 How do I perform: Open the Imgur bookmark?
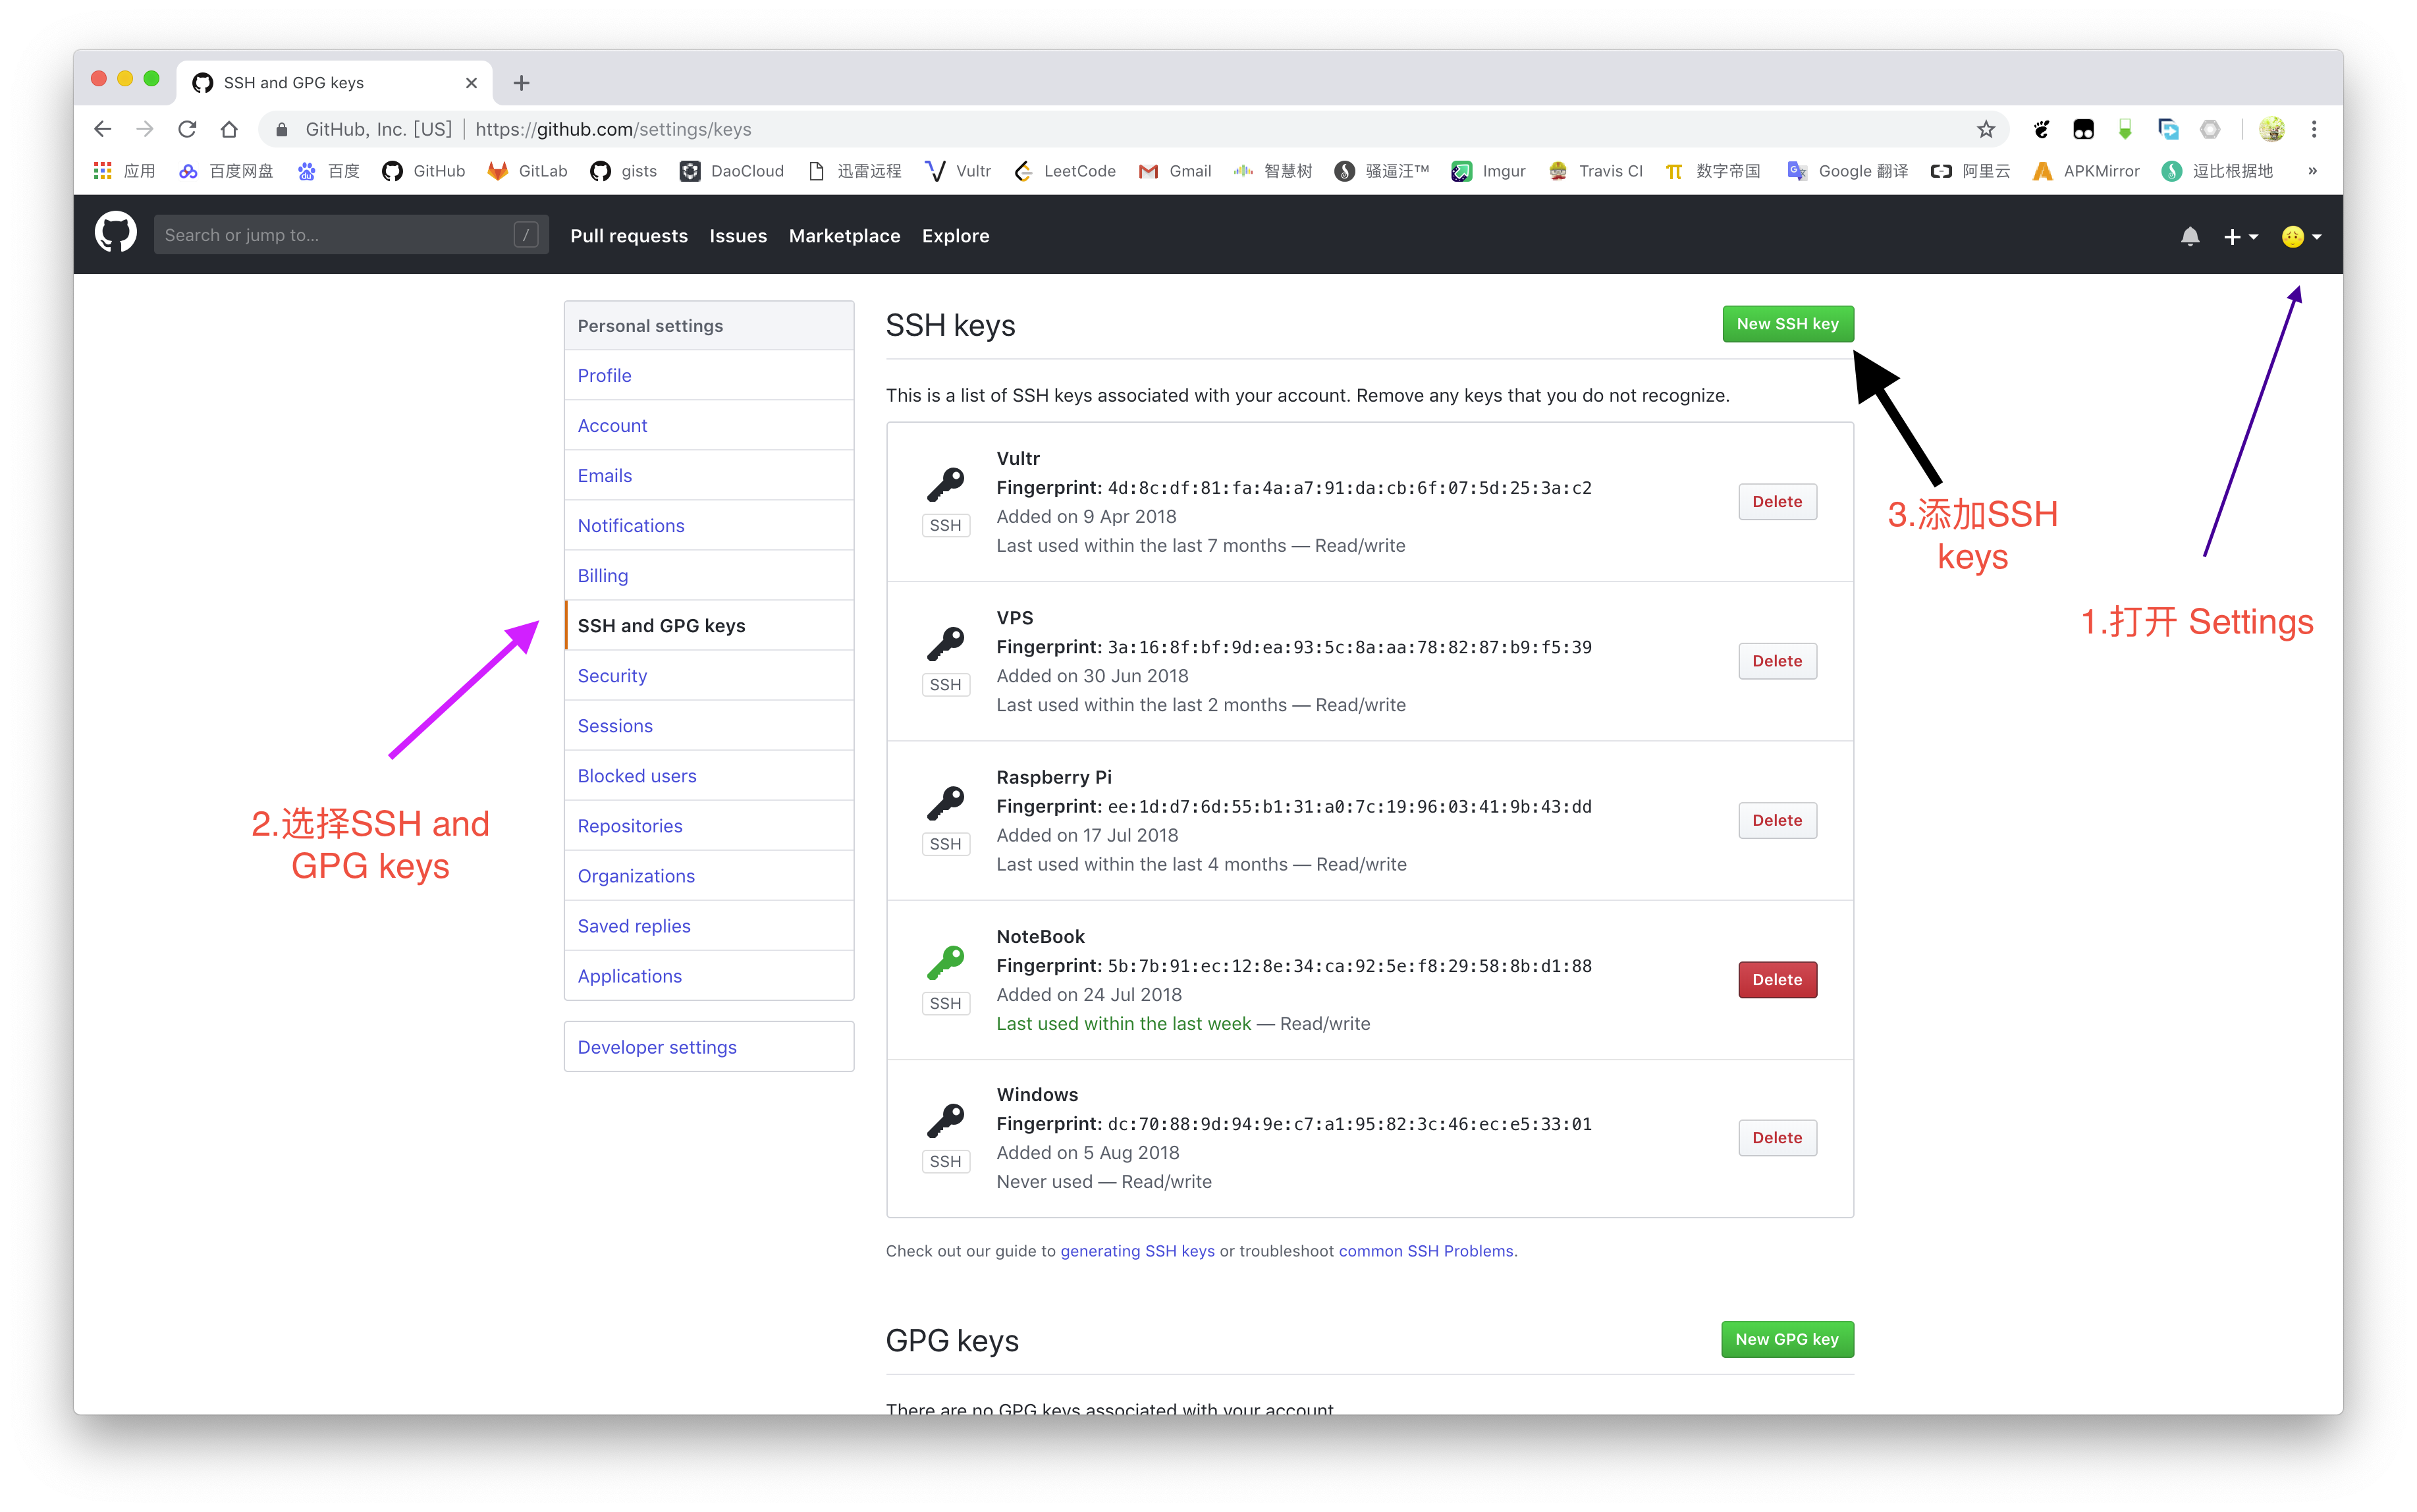[x=1488, y=171]
